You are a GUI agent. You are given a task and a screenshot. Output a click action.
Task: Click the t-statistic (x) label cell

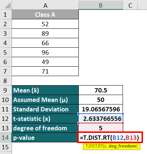(x=45, y=119)
